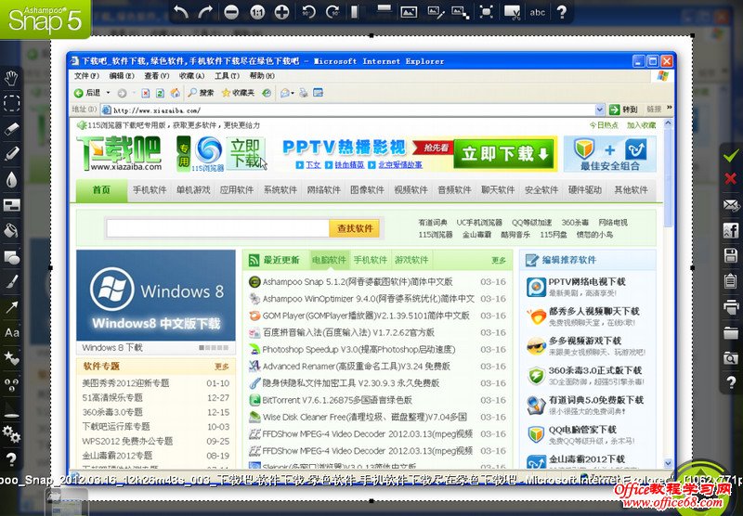Image resolution: width=743 pixels, height=516 pixels.
Task: Confirm with the green checkmark
Action: tap(731, 154)
